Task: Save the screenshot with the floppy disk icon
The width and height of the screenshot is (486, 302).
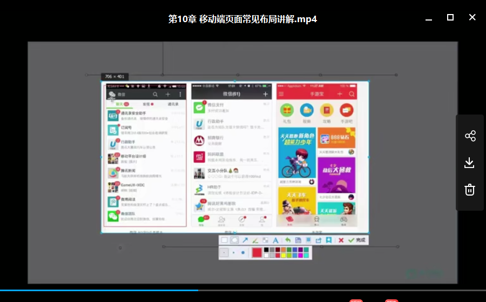Action: (298, 240)
